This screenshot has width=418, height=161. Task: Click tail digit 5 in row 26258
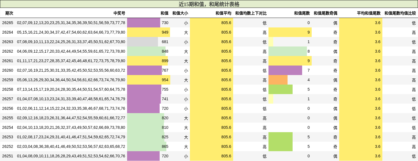pyautogui.click(x=309, y=89)
